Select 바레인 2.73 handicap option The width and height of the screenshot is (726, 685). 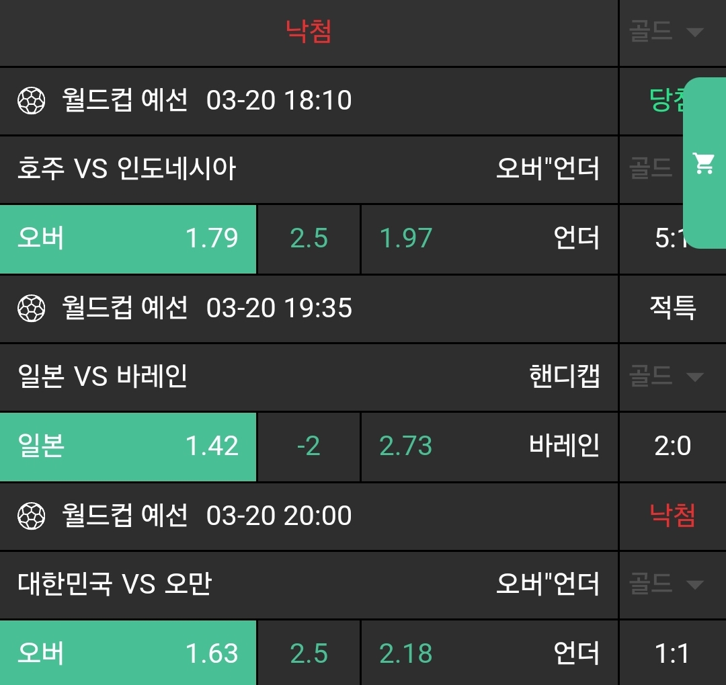click(489, 446)
